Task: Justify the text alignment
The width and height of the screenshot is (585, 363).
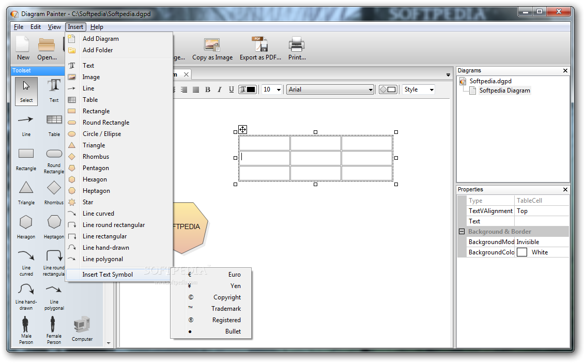Action: 196,89
